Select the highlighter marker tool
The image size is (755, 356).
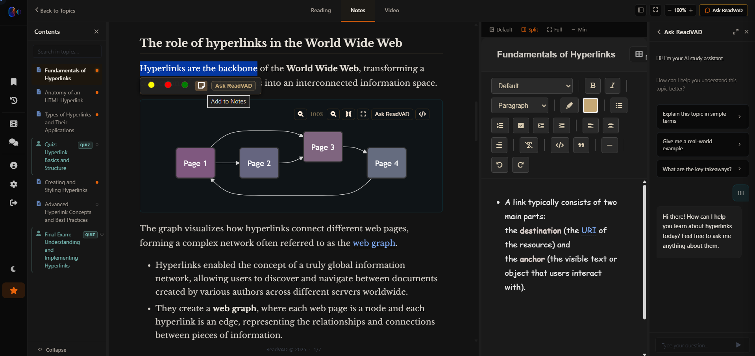pos(569,105)
